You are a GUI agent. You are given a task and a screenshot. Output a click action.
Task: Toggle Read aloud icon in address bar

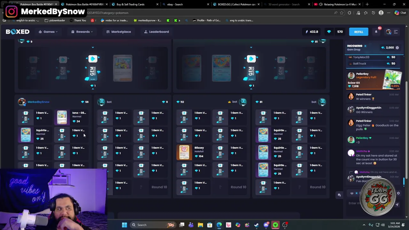coord(336,13)
